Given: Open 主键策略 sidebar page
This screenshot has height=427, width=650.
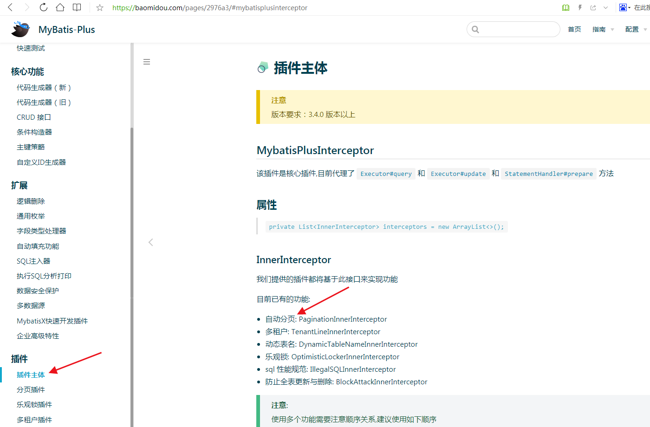Looking at the screenshot, I should pyautogui.click(x=31, y=147).
